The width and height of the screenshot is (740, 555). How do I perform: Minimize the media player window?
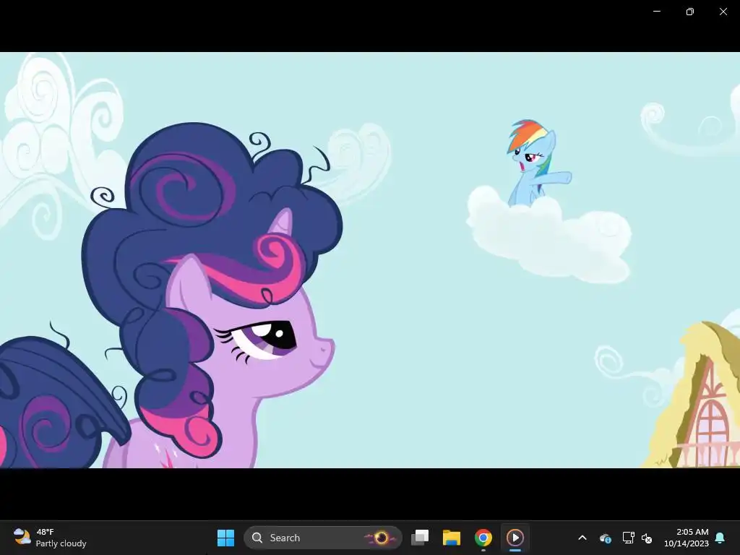pyautogui.click(x=656, y=12)
